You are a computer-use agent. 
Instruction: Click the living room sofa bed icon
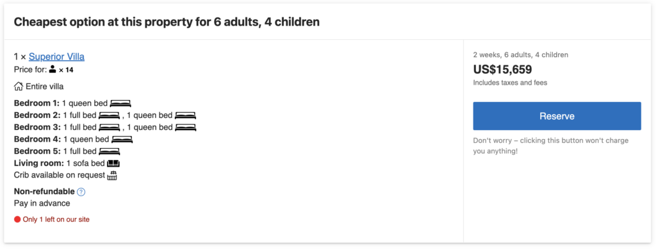point(113,163)
